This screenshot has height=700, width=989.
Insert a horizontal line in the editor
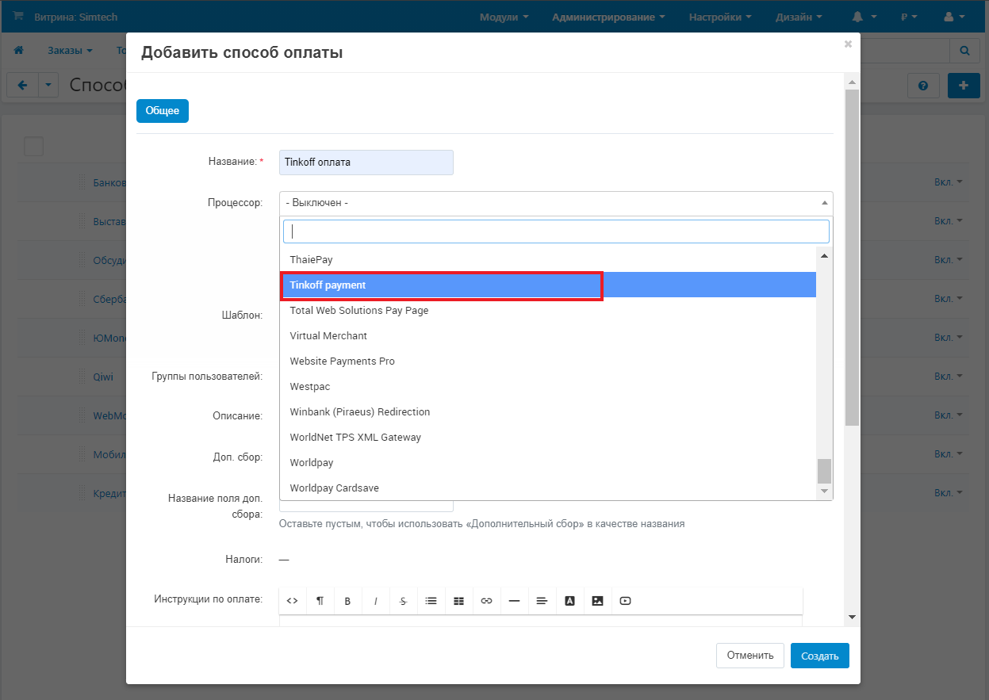point(514,601)
